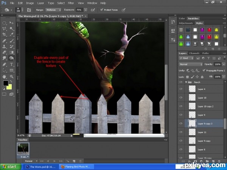Image resolution: width=227 pixels, height=170 pixels.
Task: Open the Range Midtones dropdown
Action: click(x=53, y=10)
